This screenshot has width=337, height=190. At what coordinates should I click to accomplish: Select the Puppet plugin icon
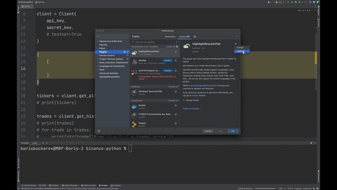tap(134, 125)
